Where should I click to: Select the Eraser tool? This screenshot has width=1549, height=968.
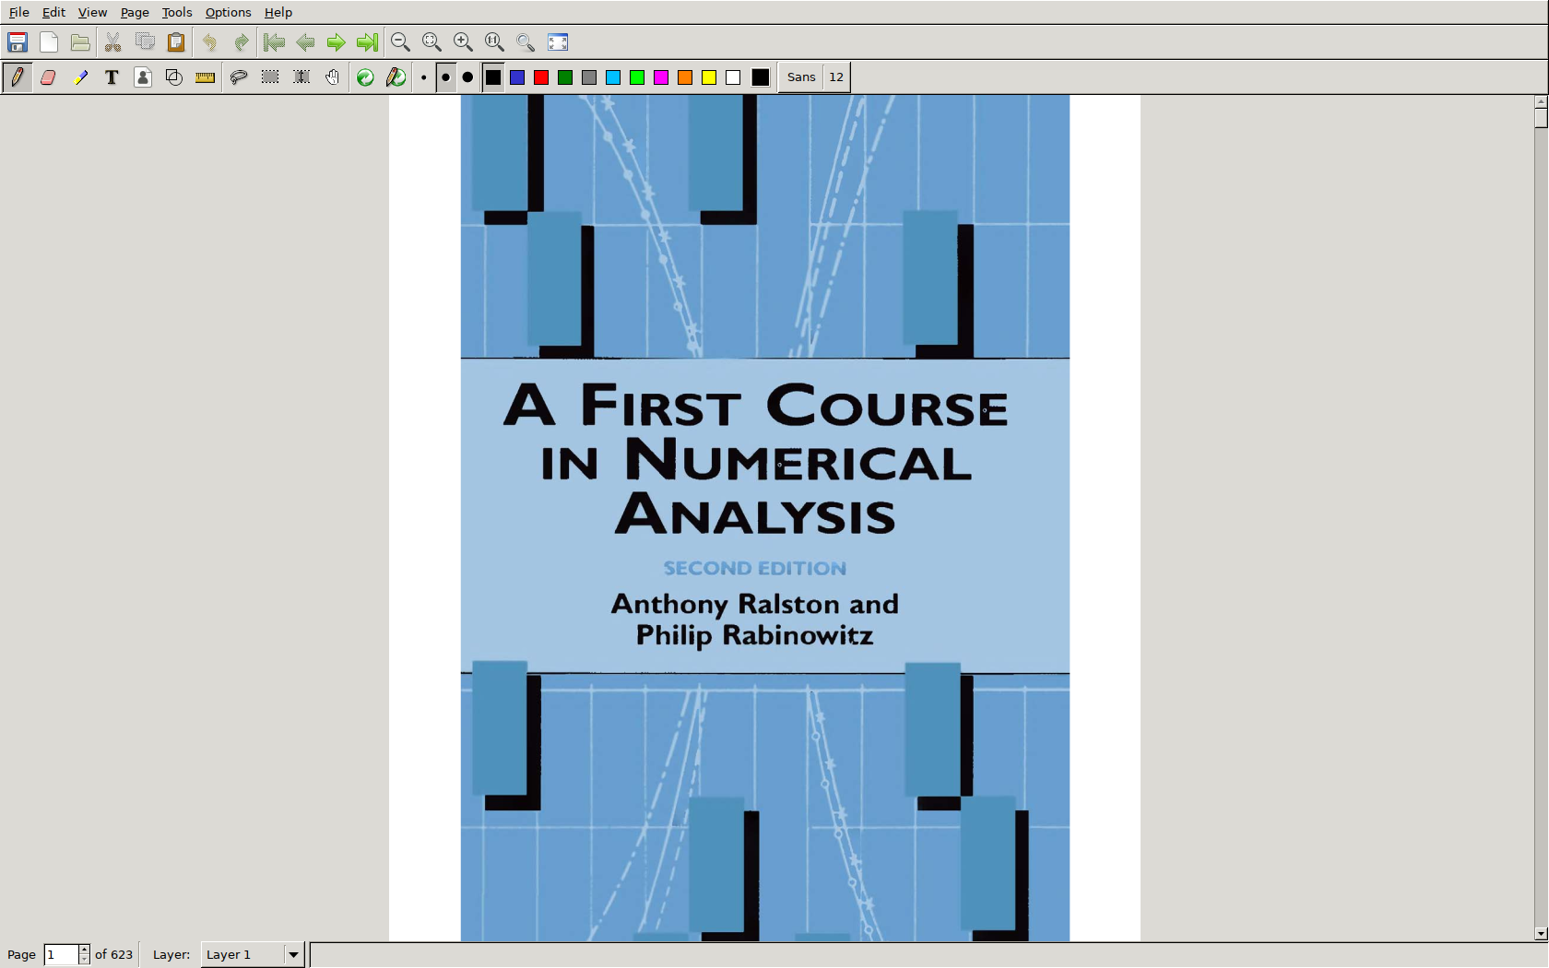pyautogui.click(x=49, y=77)
